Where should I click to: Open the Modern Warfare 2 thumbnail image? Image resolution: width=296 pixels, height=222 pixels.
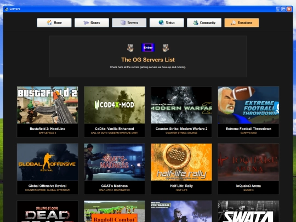click(x=181, y=105)
